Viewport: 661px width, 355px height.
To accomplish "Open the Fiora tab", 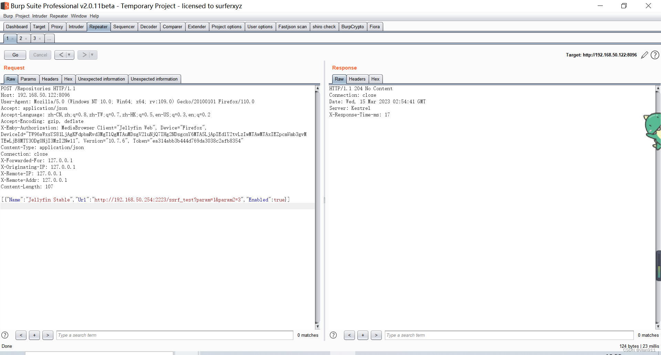I will (375, 27).
